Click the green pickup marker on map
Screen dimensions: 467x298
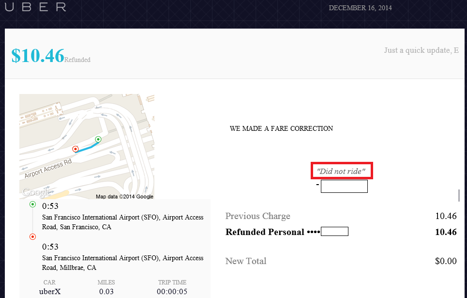(x=98, y=139)
